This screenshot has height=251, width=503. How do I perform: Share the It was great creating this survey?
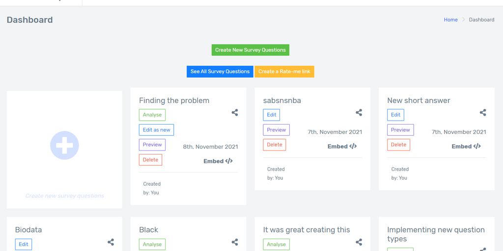point(359,242)
